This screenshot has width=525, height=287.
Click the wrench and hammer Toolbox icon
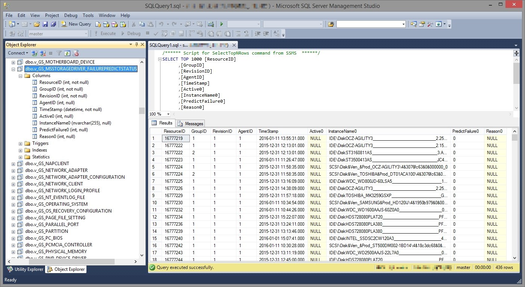tap(430, 24)
